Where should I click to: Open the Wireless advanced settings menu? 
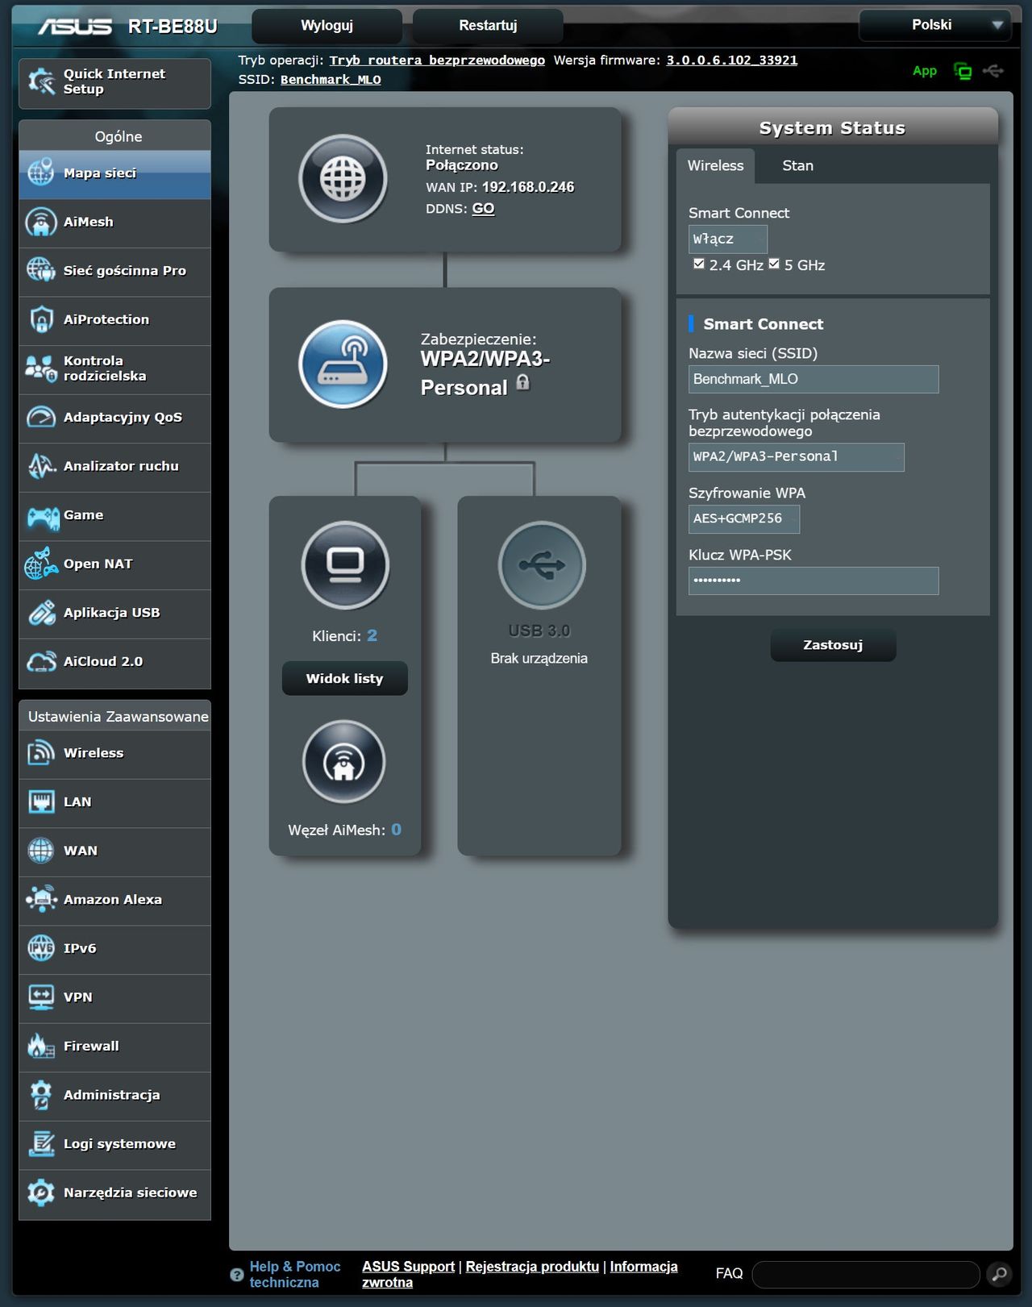pos(114,753)
